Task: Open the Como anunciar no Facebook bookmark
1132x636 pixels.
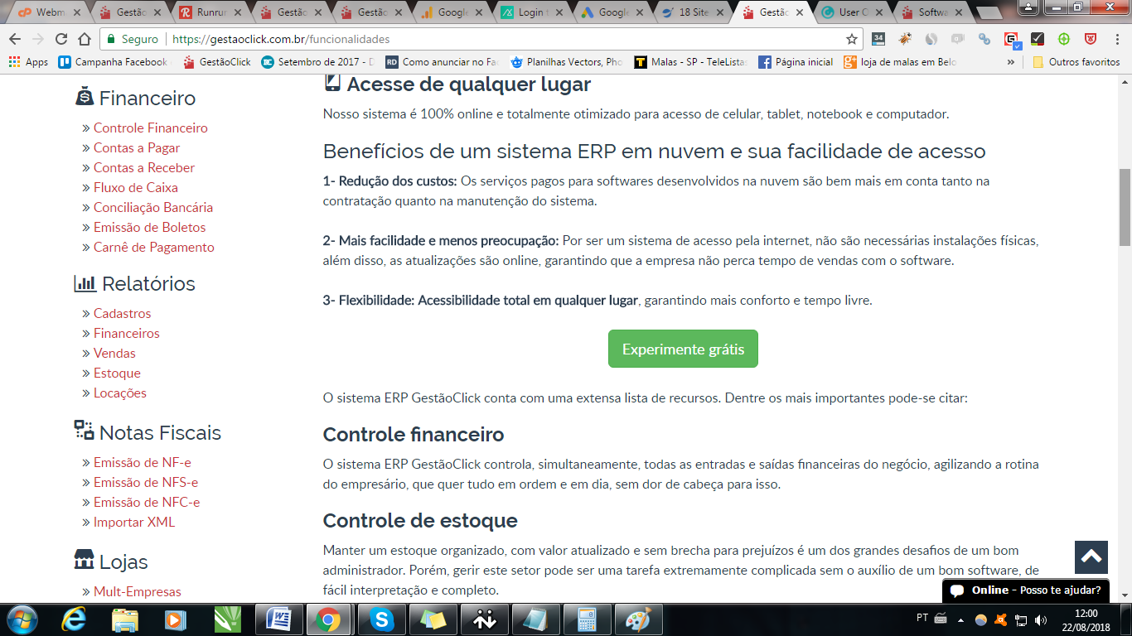Action: click(x=442, y=62)
